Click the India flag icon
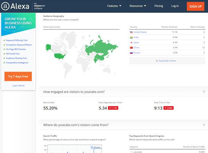 [131, 37]
